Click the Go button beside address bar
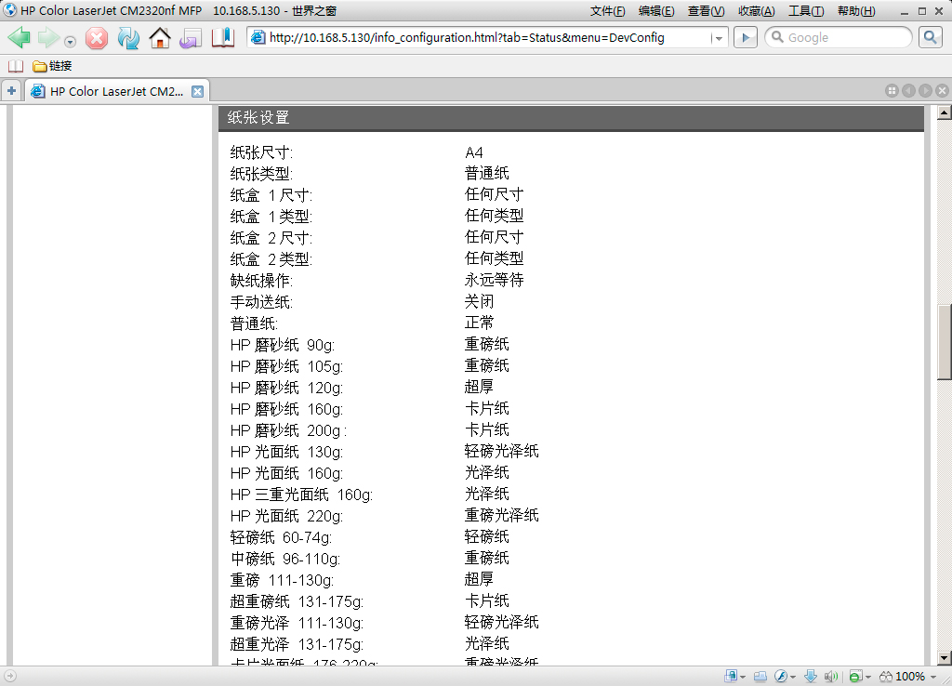 [745, 37]
